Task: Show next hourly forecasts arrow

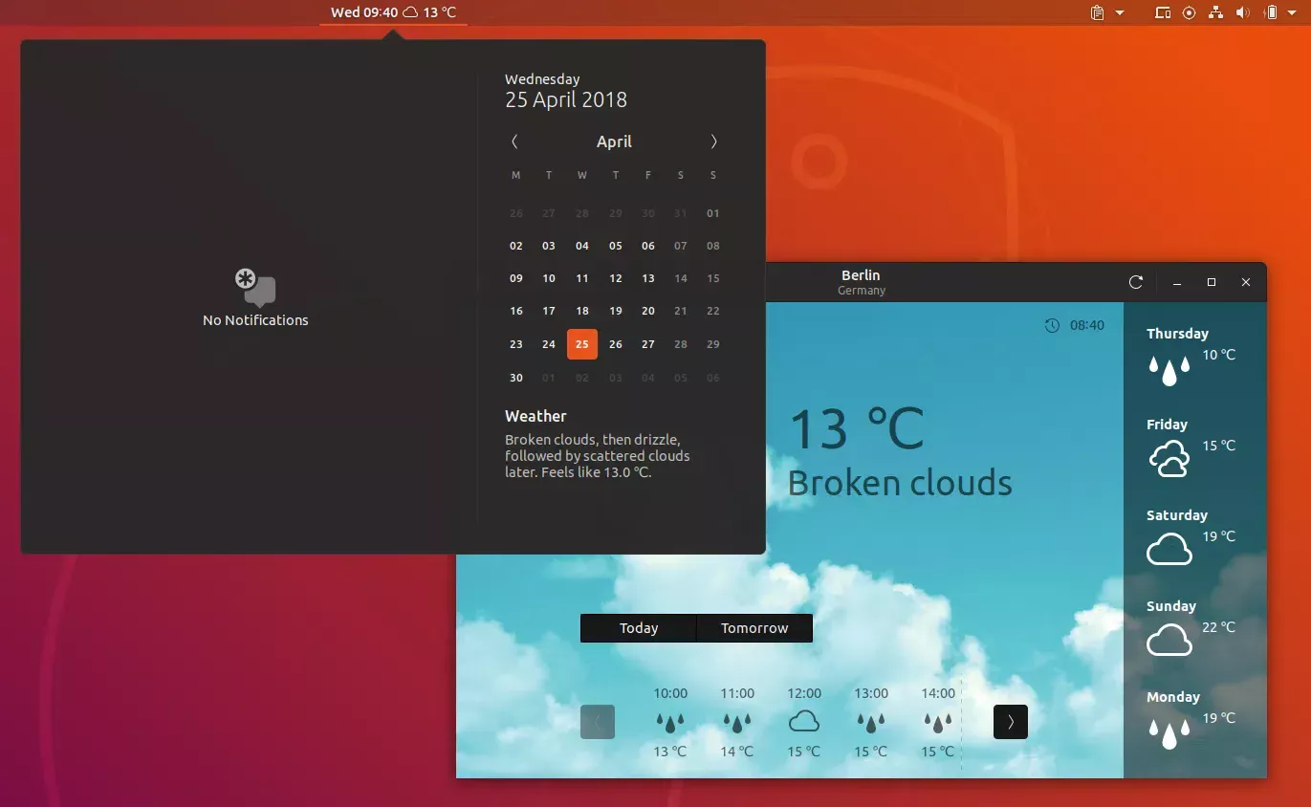Action: click(1011, 722)
